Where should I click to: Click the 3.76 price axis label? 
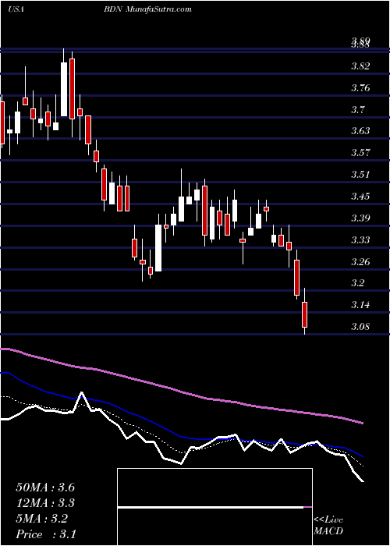[360, 87]
